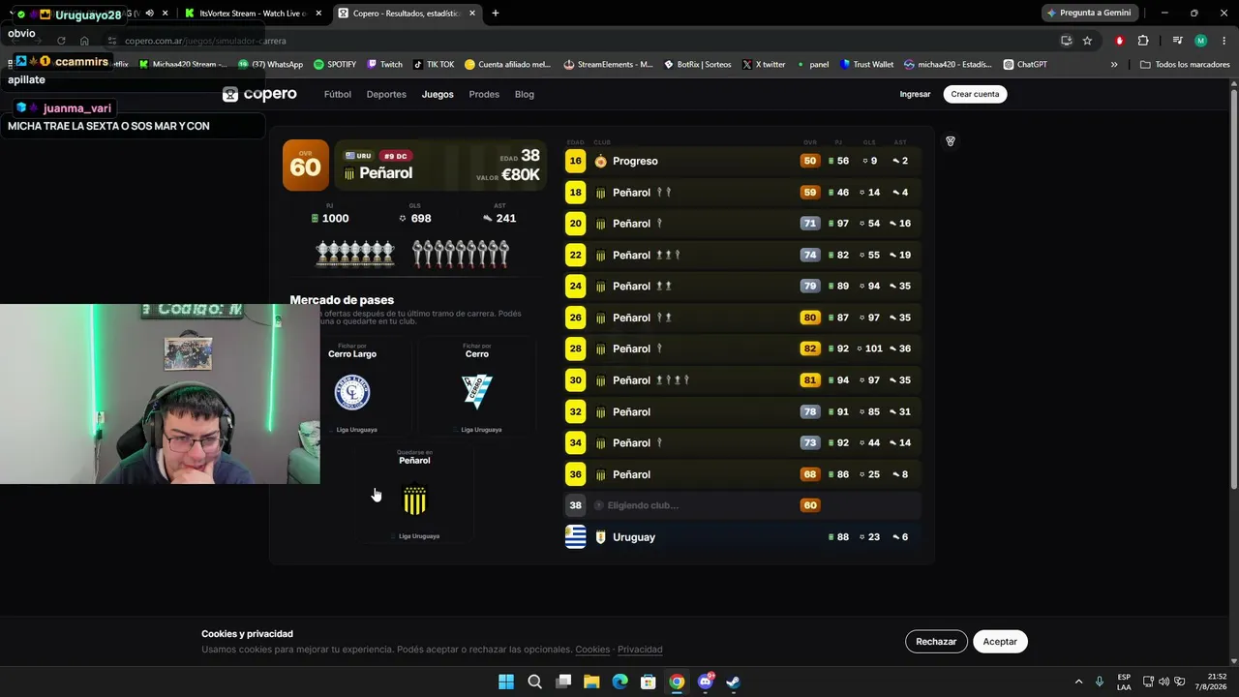Choose Quedarse en Peñarol option
Screen dimensions: 1239x697
tap(415, 494)
